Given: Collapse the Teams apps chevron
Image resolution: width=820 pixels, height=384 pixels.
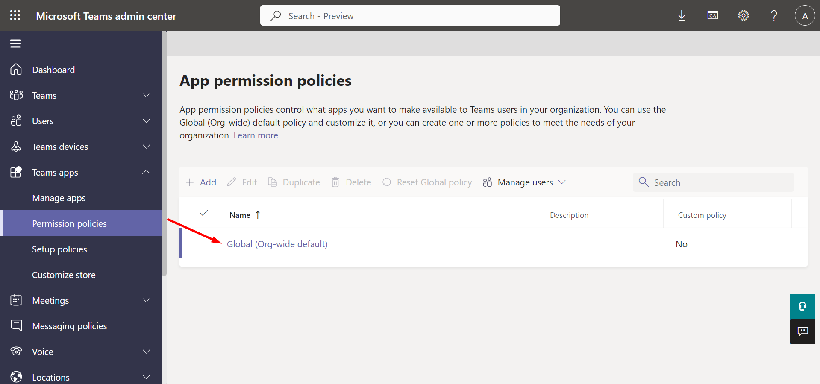Looking at the screenshot, I should click(147, 172).
